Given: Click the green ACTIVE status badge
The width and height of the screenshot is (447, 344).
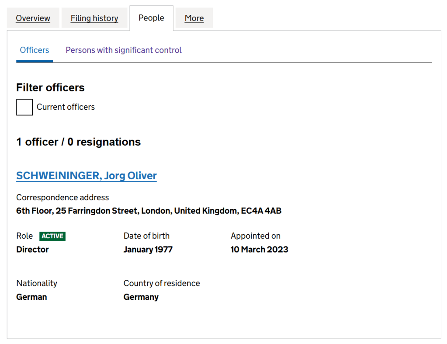Looking at the screenshot, I should 52,236.
